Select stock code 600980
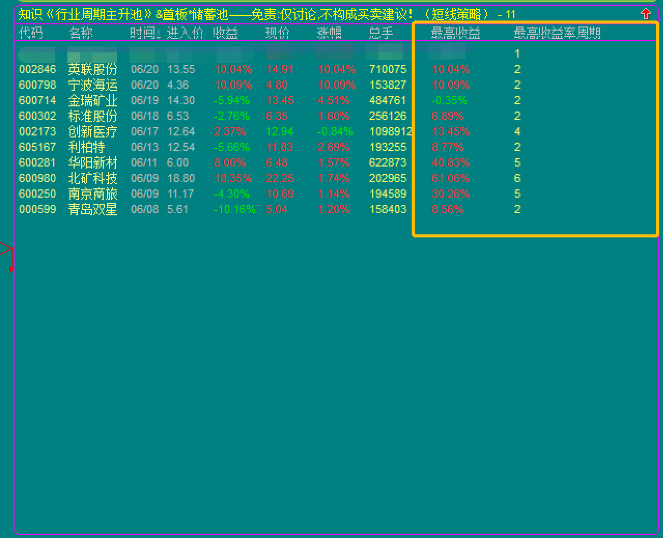663x538 pixels. [x=37, y=178]
